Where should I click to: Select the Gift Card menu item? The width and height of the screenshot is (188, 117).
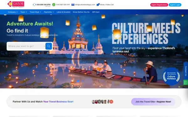point(96,12)
